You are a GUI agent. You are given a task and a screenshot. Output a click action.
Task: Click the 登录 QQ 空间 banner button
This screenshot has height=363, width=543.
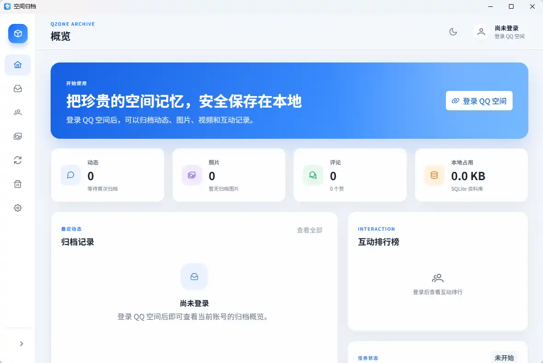coord(479,101)
